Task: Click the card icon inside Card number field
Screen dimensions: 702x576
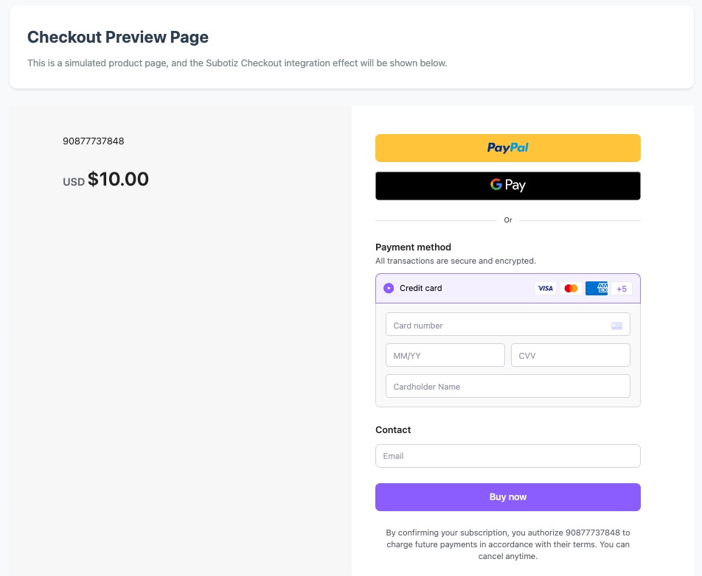Action: click(616, 326)
